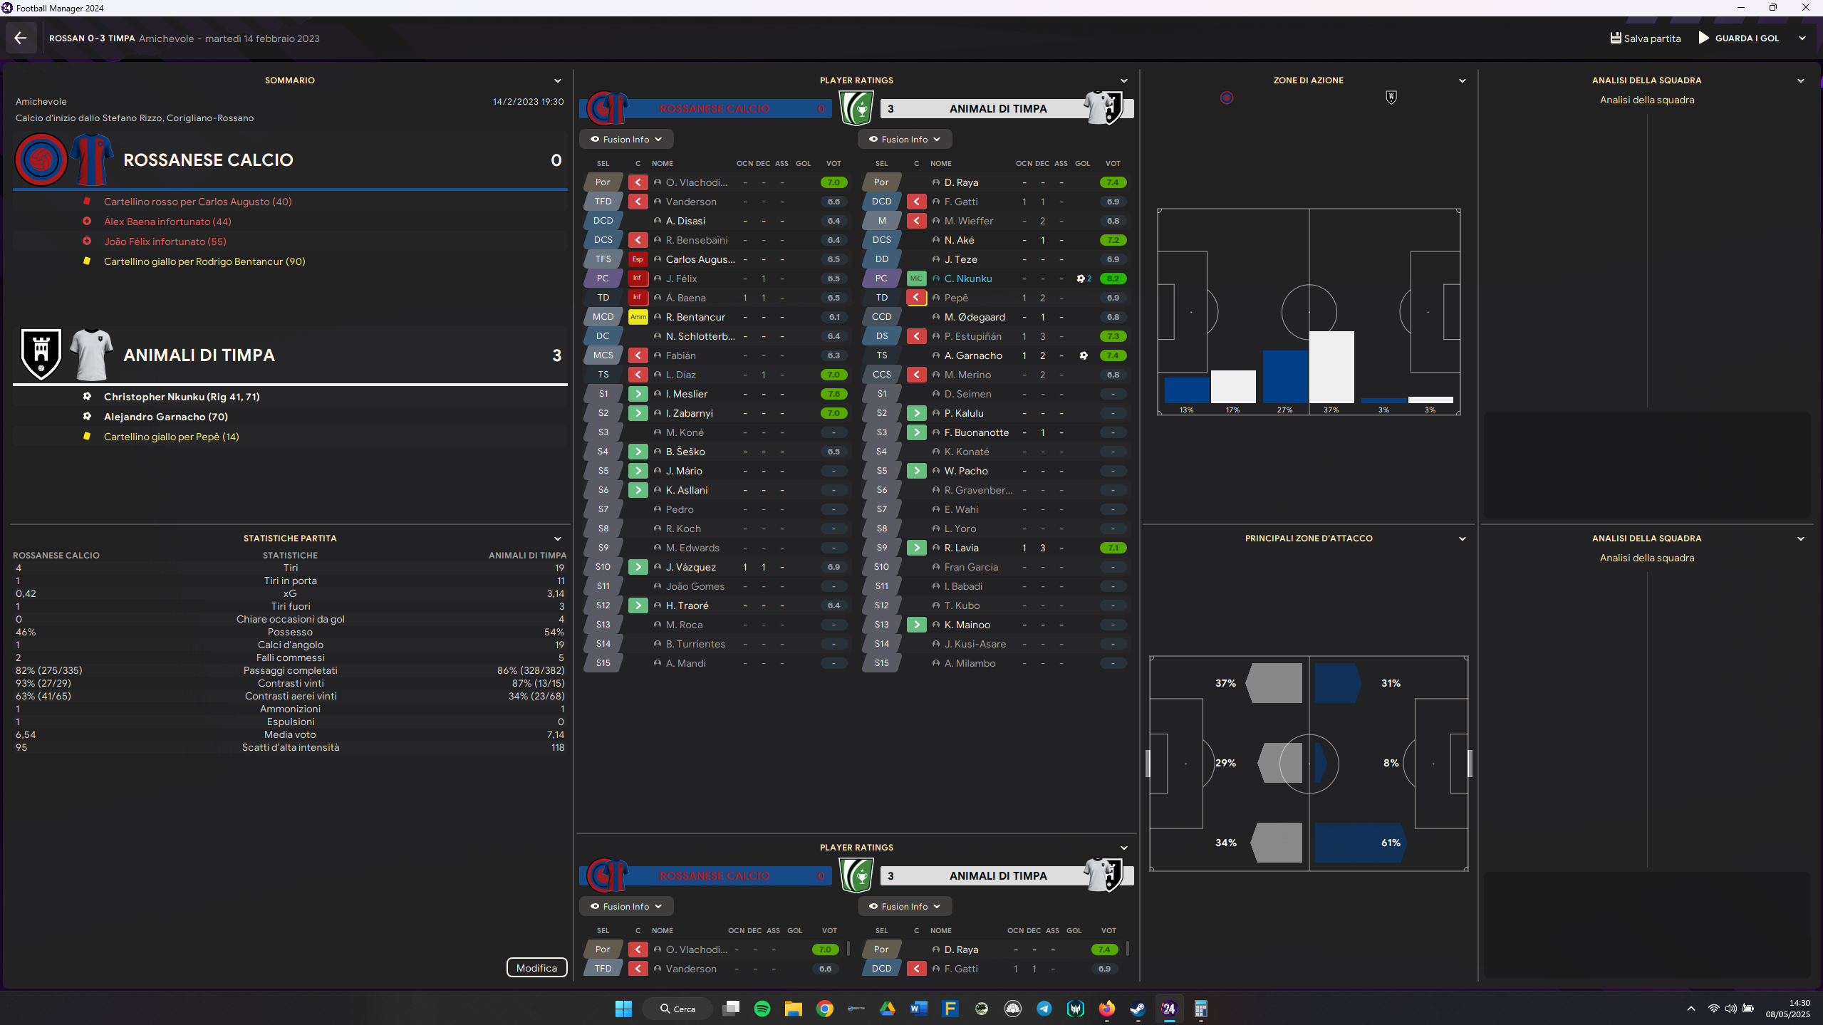This screenshot has height=1025, width=1823.
Task: Click the Inf injury icon for J. Félix
Action: 638,279
